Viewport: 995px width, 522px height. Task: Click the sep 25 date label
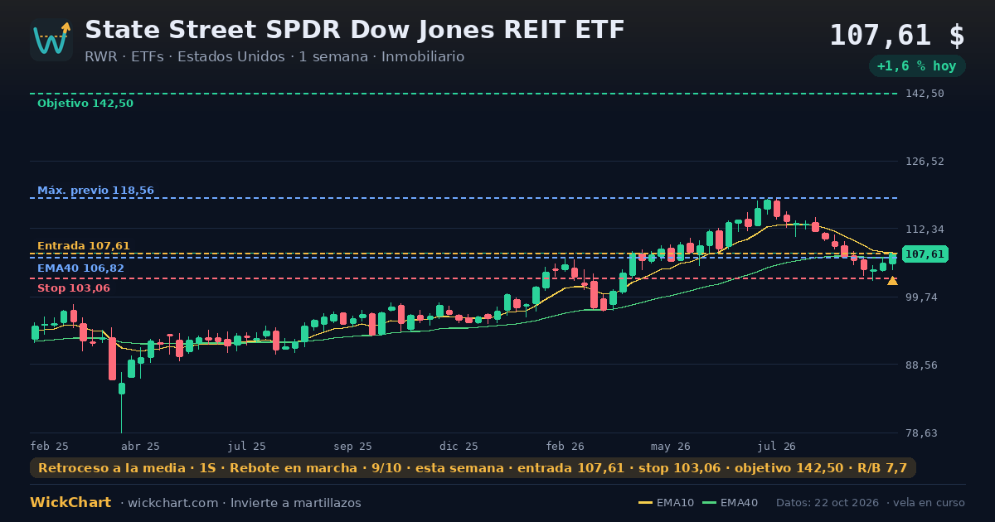352,447
